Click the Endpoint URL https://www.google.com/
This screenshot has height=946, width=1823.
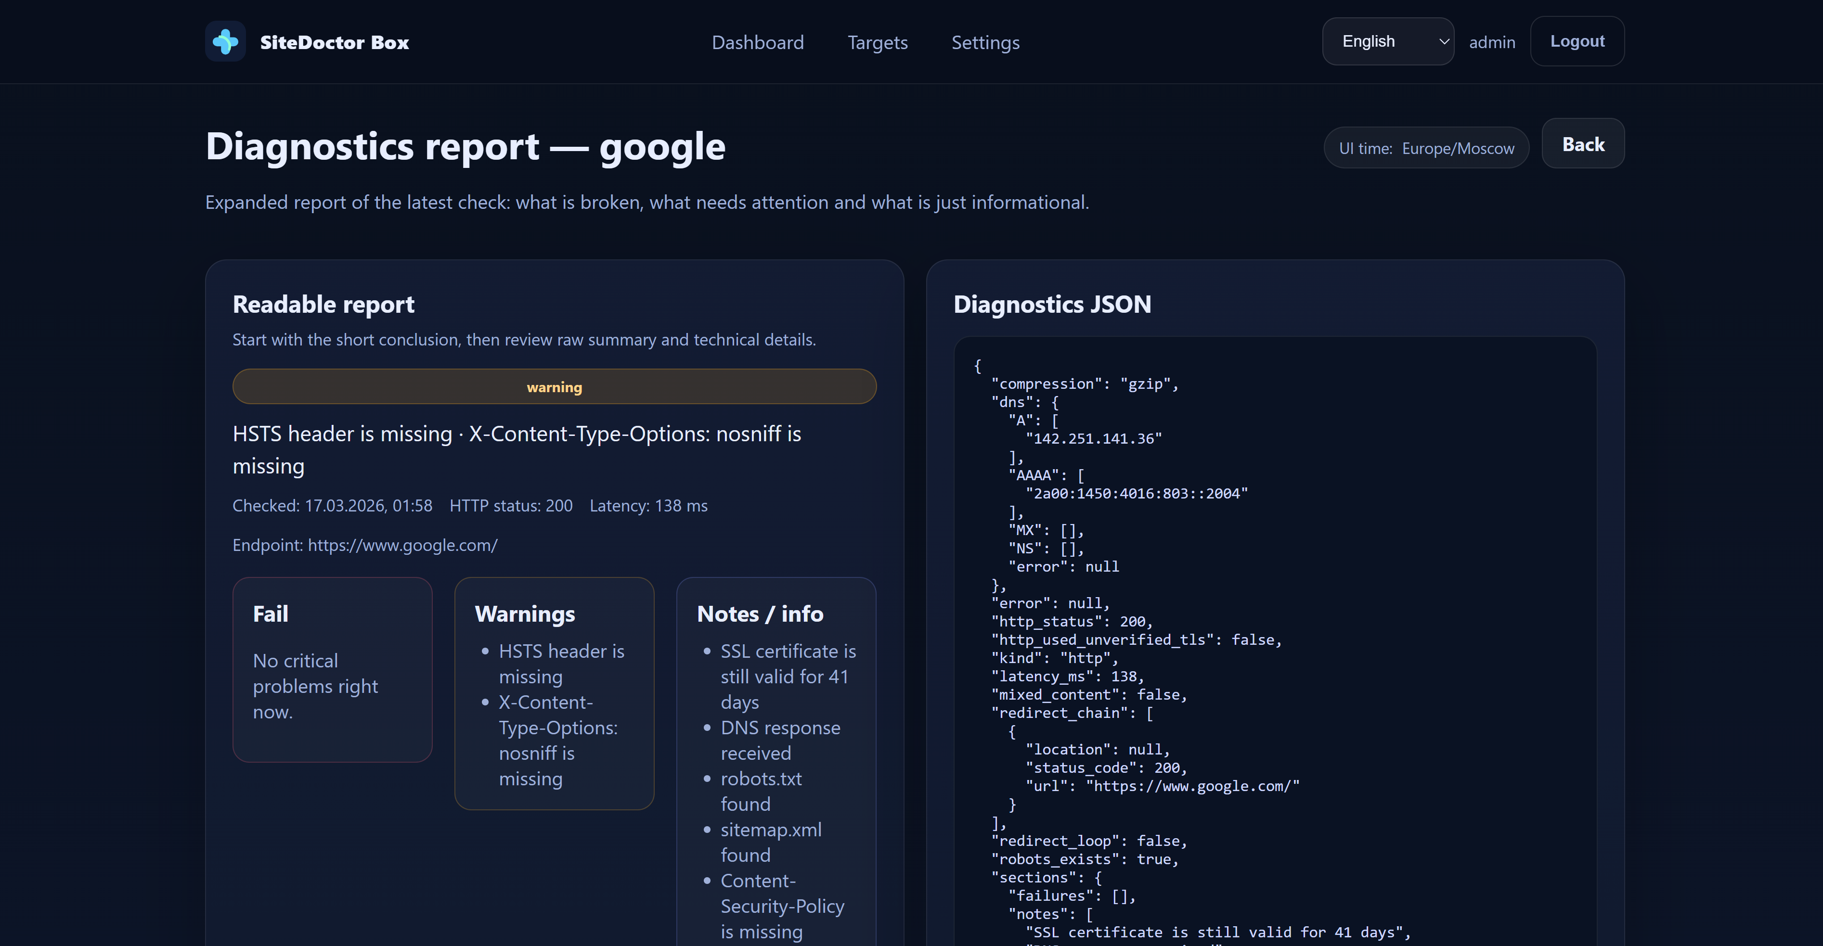tap(402, 545)
